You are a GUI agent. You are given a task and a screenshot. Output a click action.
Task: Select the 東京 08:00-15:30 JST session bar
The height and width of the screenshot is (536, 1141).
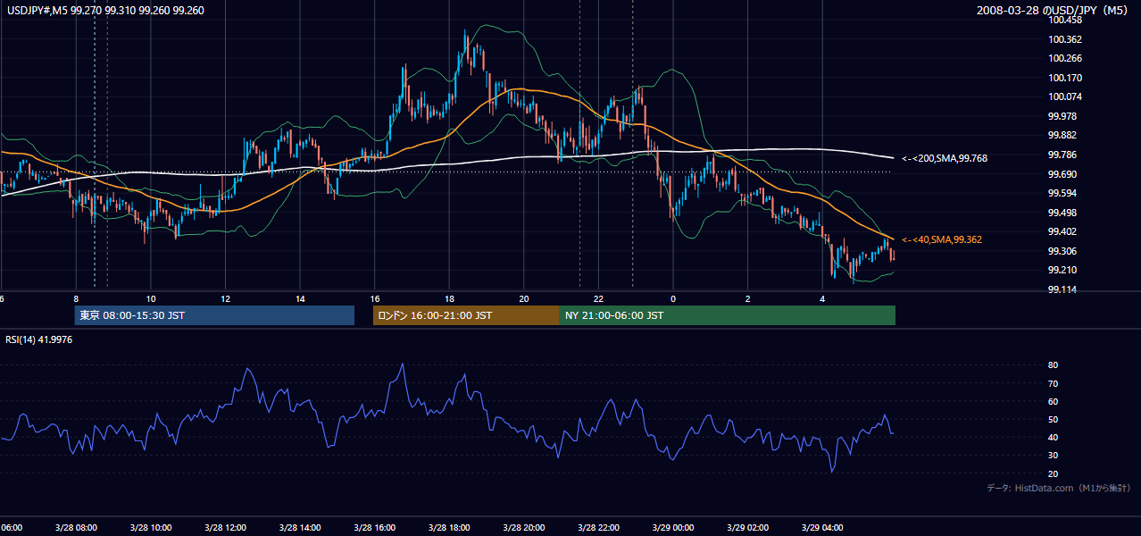tap(214, 315)
